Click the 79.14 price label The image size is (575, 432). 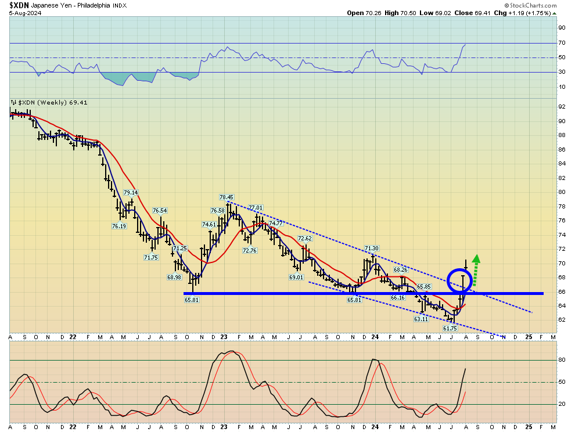[x=131, y=192]
